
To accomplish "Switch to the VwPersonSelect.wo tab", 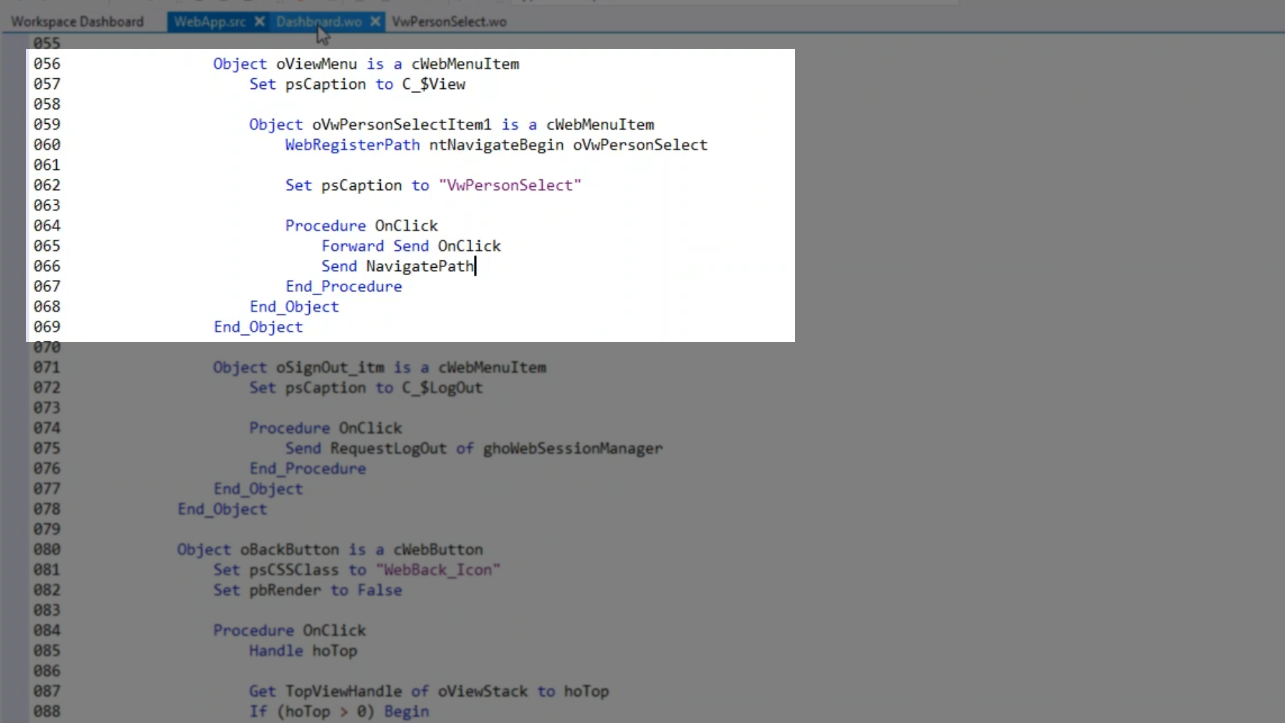I will coord(449,21).
